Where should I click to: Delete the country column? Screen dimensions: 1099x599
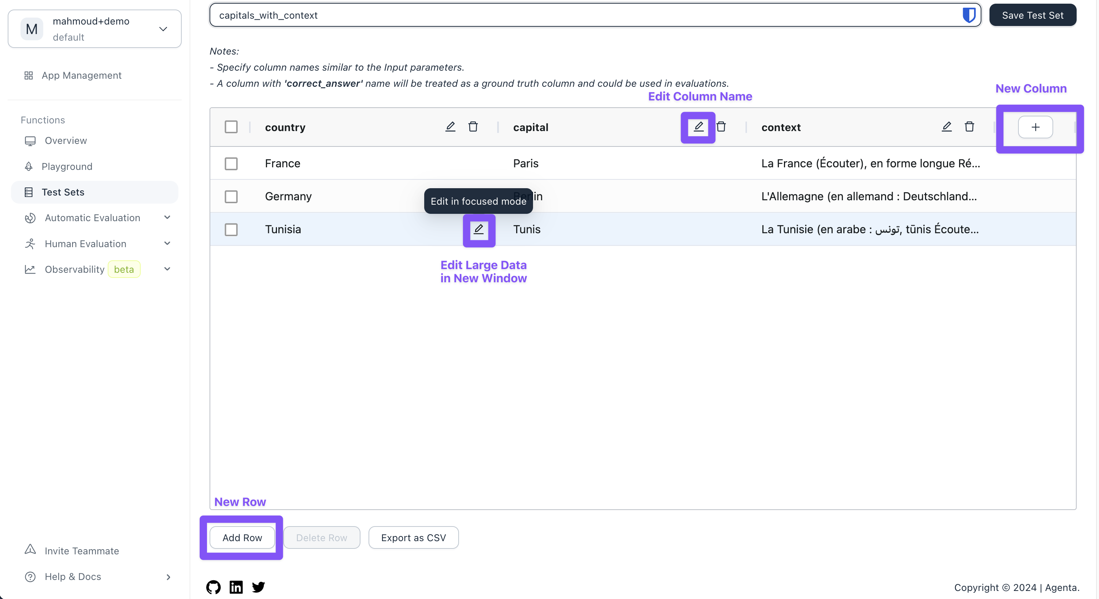pyautogui.click(x=473, y=127)
